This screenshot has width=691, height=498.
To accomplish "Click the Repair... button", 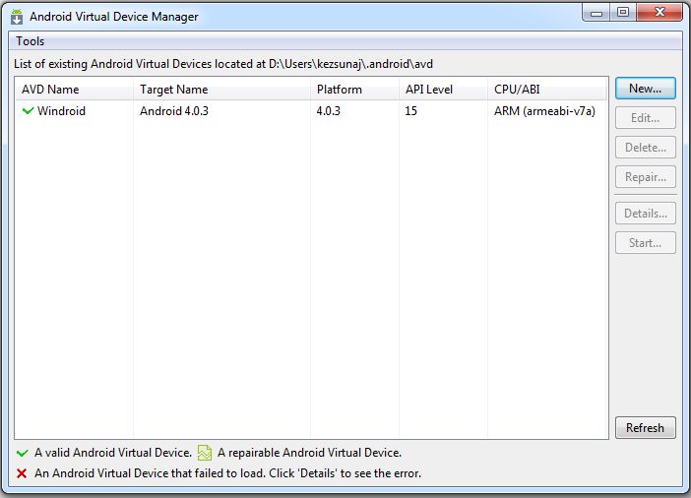I will [645, 177].
